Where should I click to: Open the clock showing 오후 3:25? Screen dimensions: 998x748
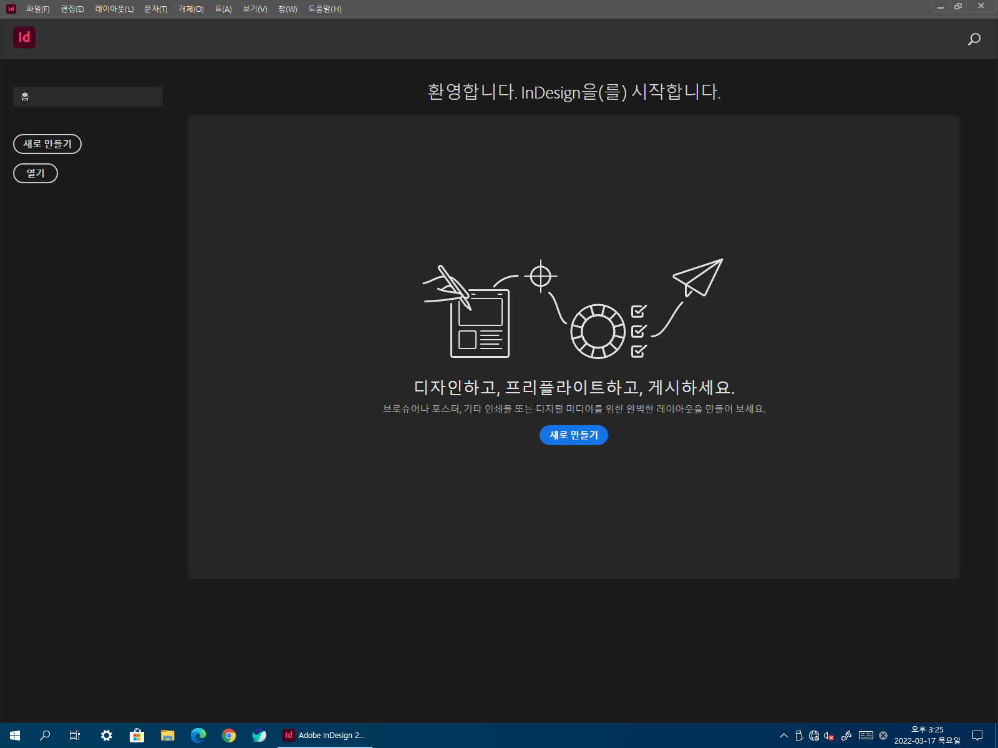pos(928,736)
